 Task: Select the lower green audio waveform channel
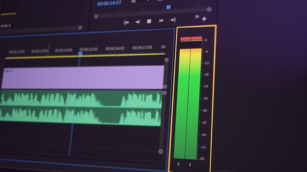tap(80, 117)
